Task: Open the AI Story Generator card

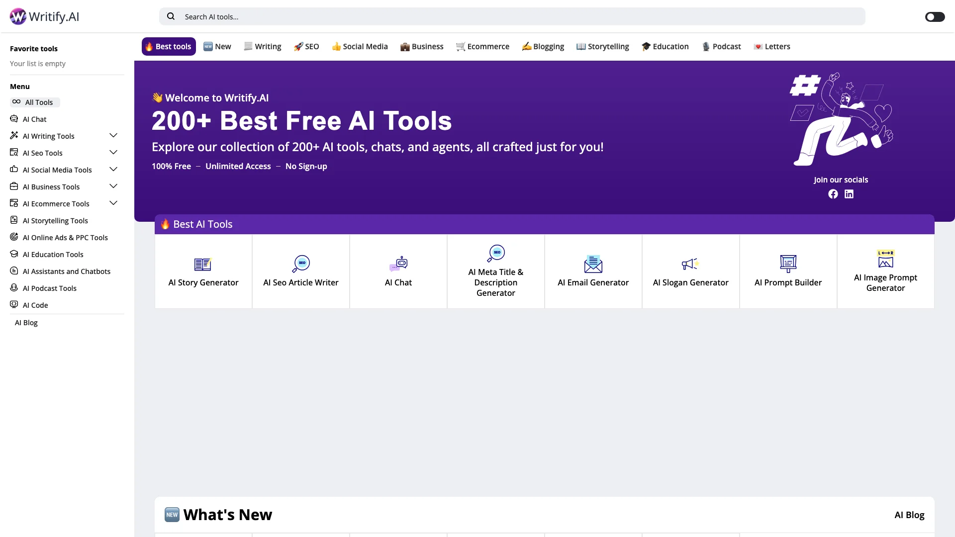Action: pyautogui.click(x=203, y=271)
